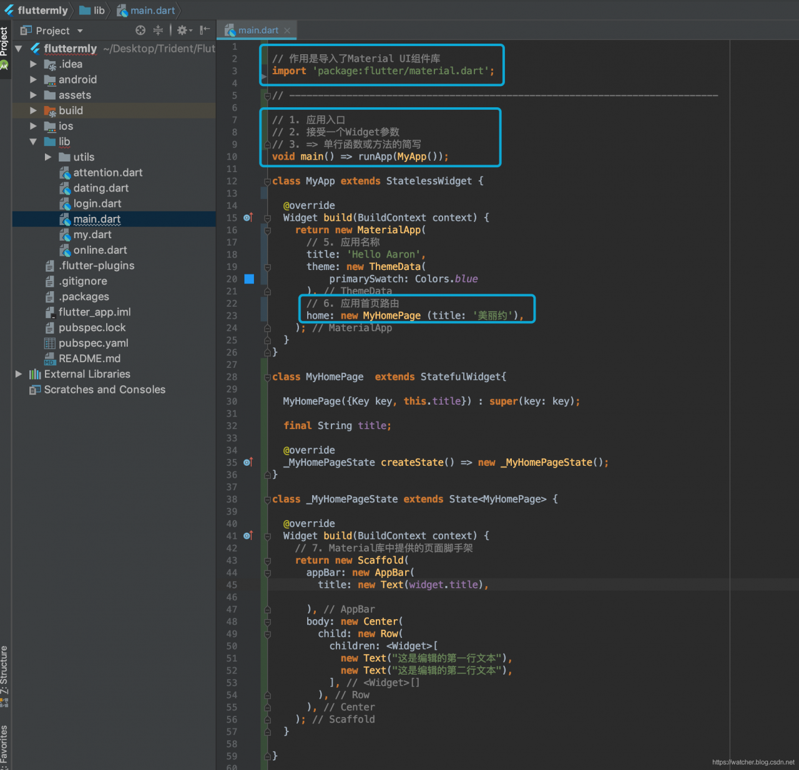Open dating.dart file
Image resolution: width=799 pixels, height=770 pixels.
[x=100, y=188]
